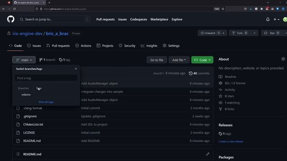
Task: Open Codespaces in top navigation
Action: click(x=139, y=19)
